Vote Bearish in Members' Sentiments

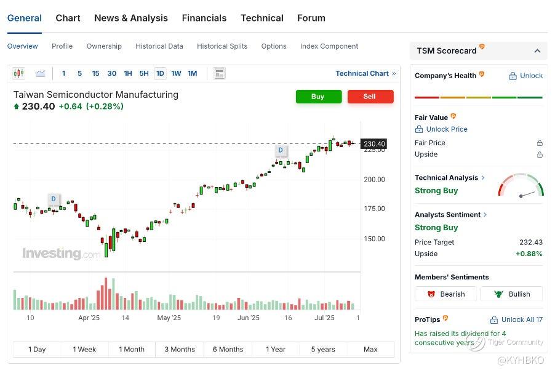(x=446, y=294)
